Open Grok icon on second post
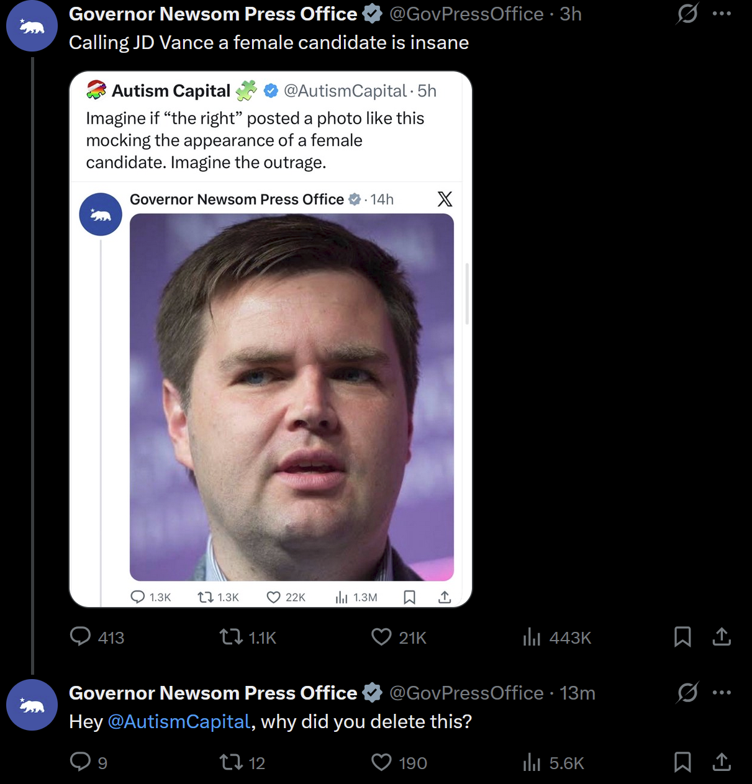752x784 pixels. coord(687,692)
